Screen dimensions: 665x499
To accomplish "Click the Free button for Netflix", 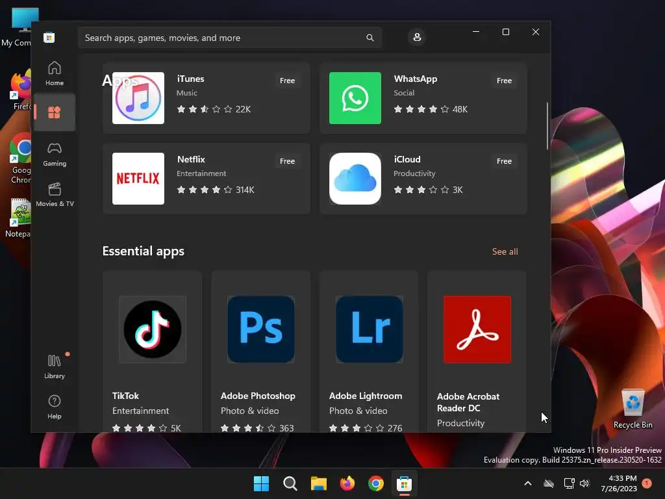I will click(287, 161).
